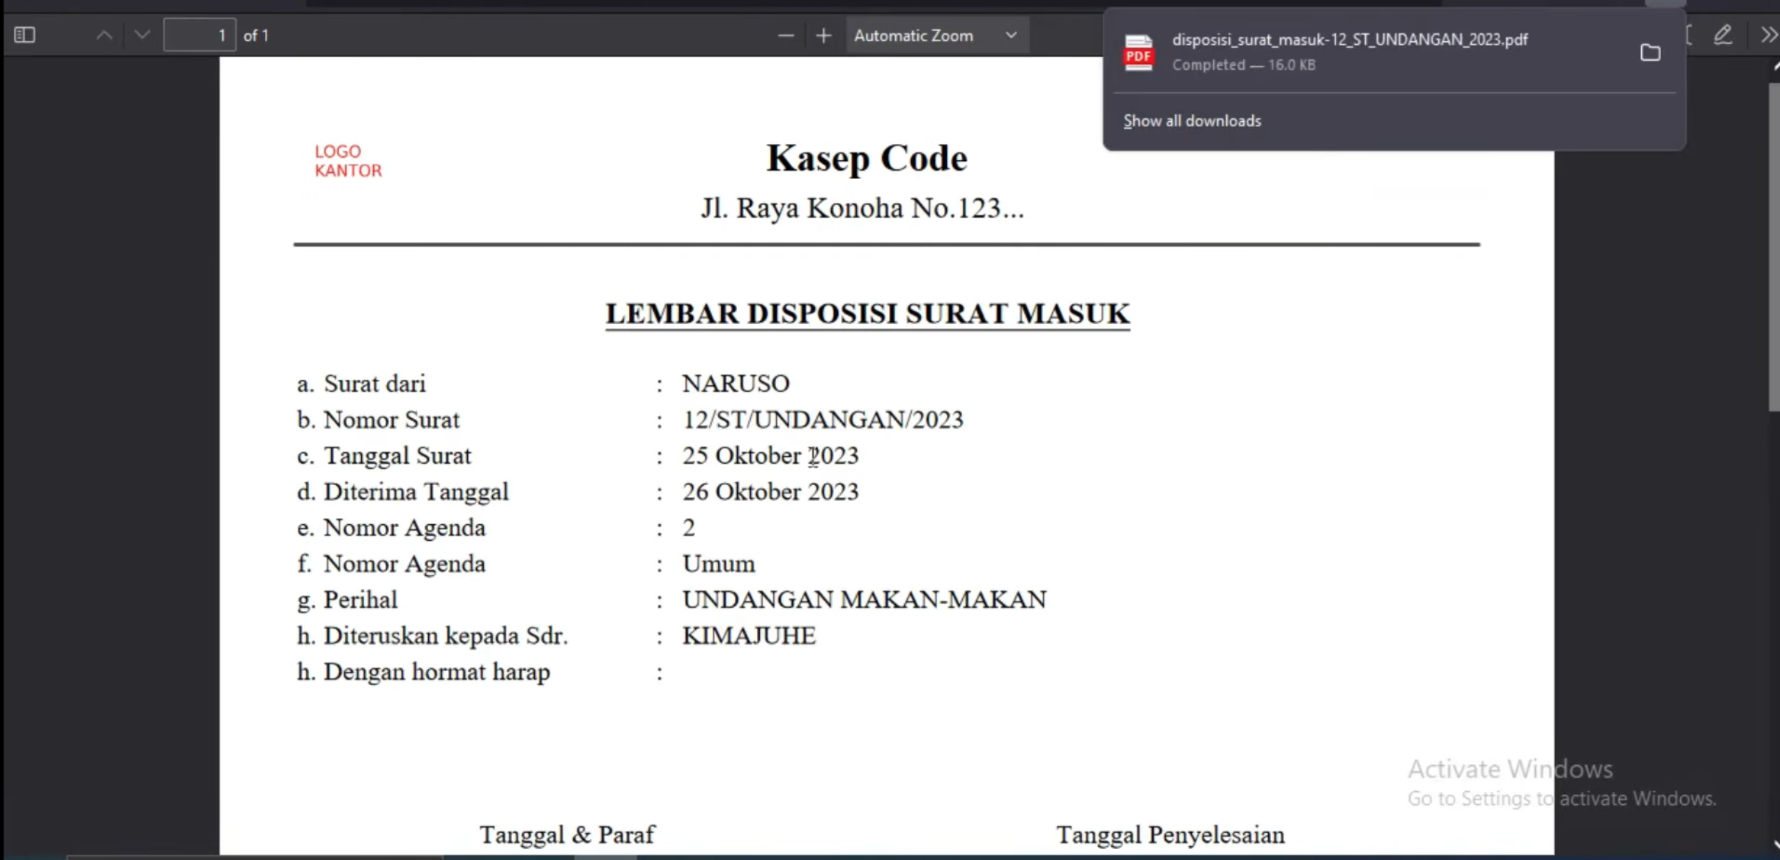Image resolution: width=1780 pixels, height=860 pixels.
Task: Zoom out with the minus button
Action: 786,35
